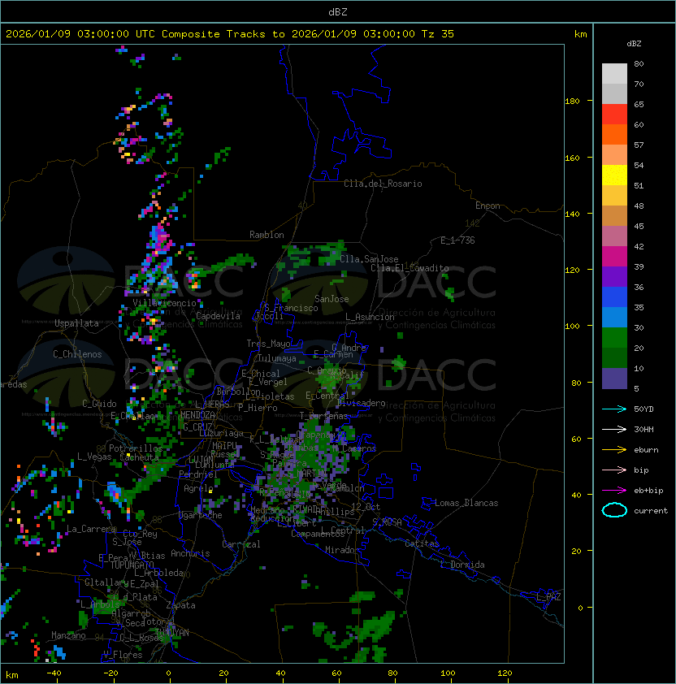
Task: Click the Capdevila map label
Action: [x=218, y=316]
